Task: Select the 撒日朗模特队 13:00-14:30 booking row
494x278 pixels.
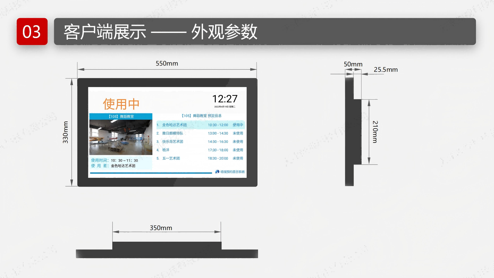Action: pos(200,133)
